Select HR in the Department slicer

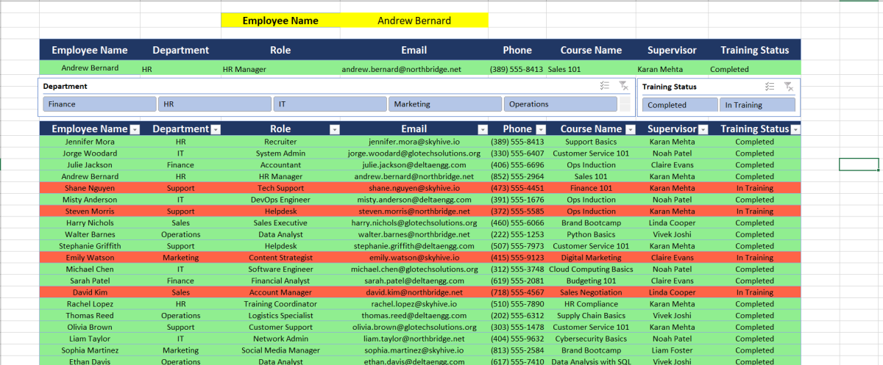point(215,104)
